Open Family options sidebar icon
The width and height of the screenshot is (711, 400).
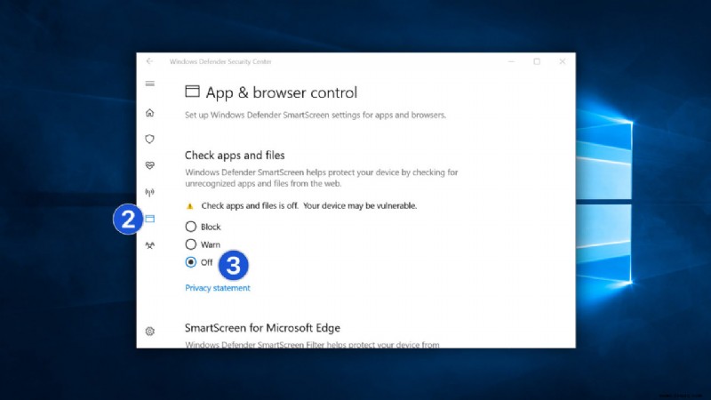pos(149,245)
